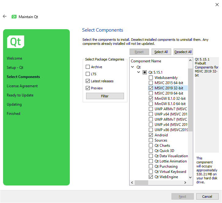Collapse the top-level Qt tree node

pos(133,67)
